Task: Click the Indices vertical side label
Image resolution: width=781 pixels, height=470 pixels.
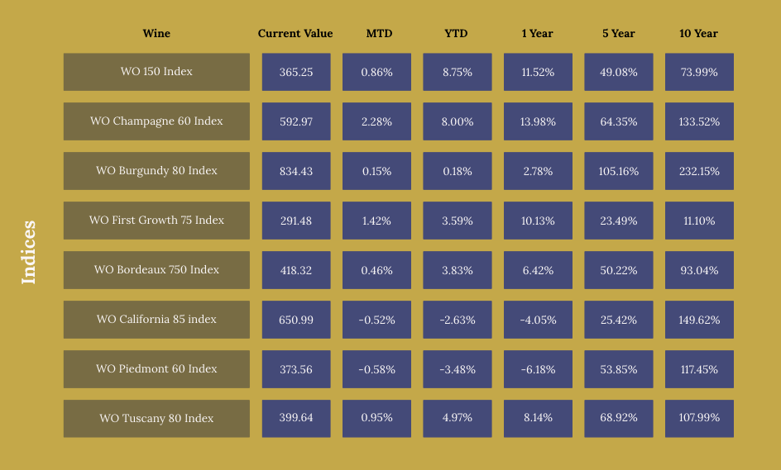Action: [29, 252]
